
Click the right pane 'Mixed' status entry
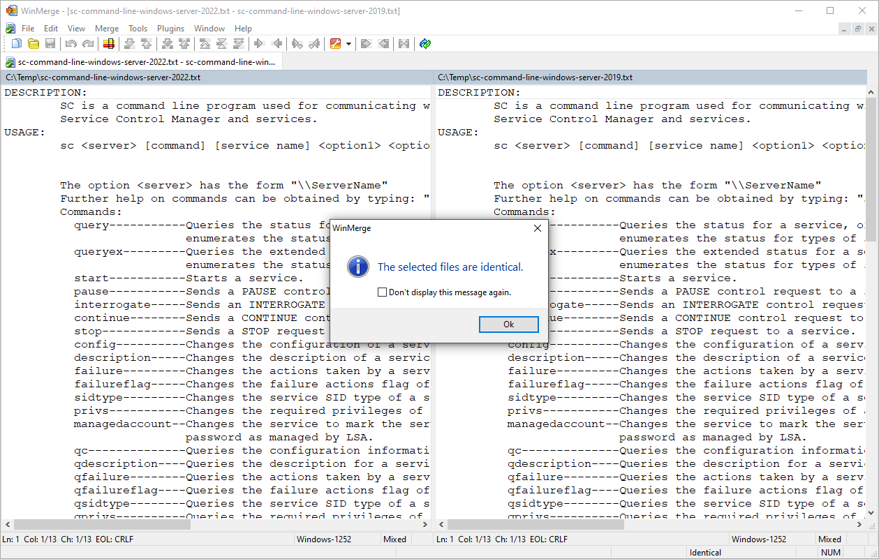830,539
